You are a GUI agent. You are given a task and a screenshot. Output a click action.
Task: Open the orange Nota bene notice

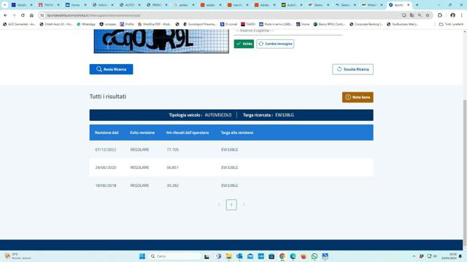tap(358, 97)
